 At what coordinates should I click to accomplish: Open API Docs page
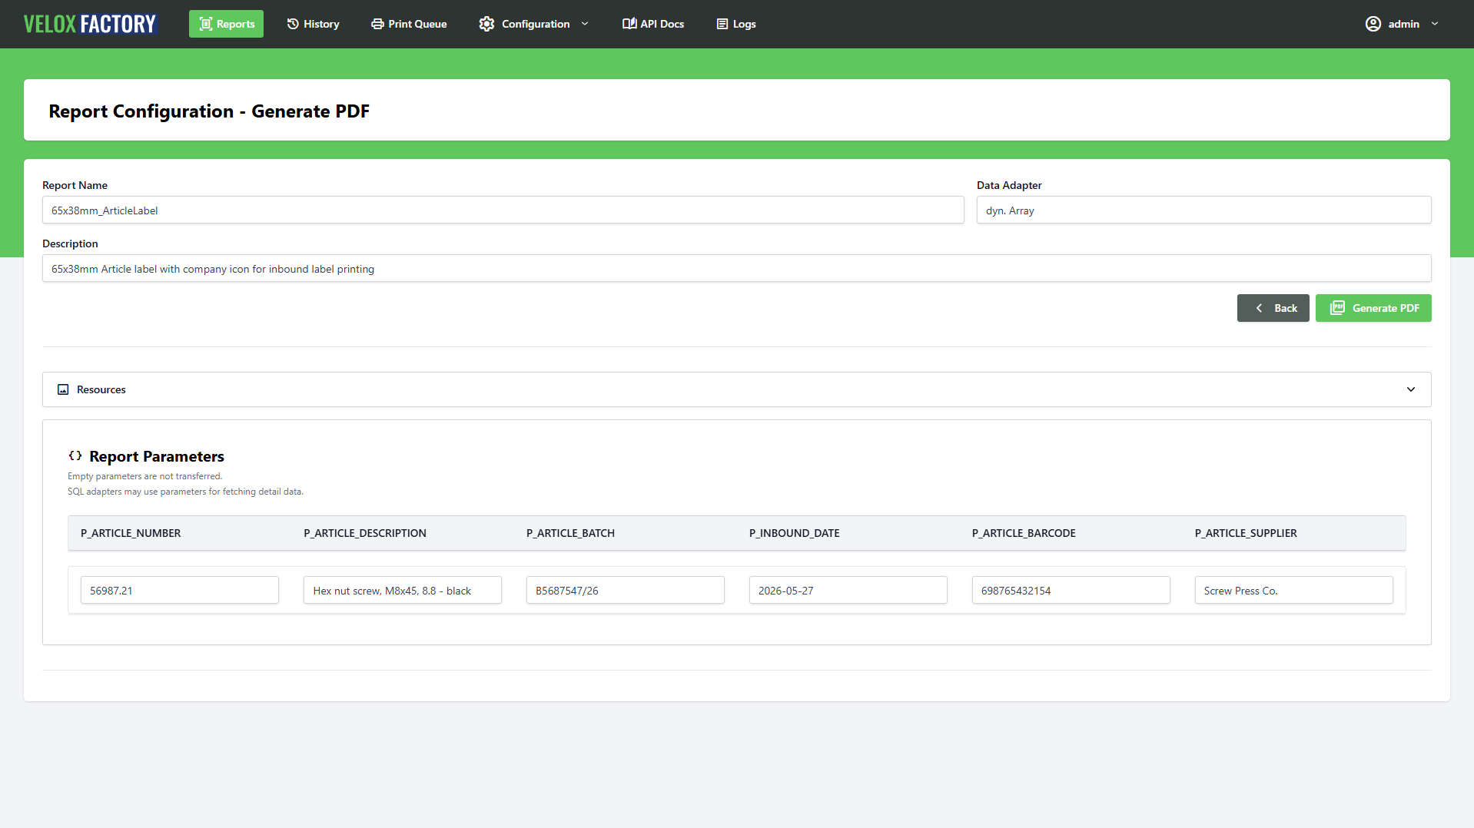653,24
